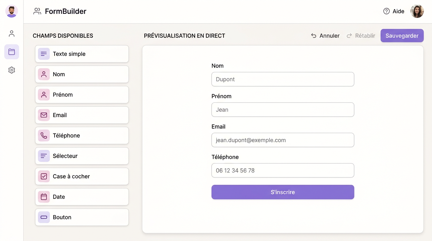The image size is (432, 241).
Task: Click into the Email input field
Action: click(x=283, y=140)
